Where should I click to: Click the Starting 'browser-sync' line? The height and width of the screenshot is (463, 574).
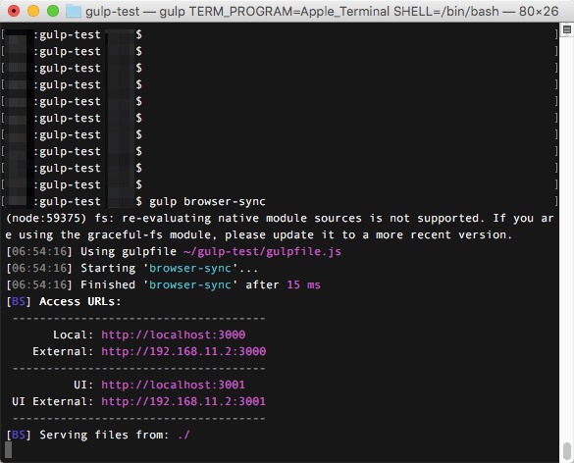(132, 268)
